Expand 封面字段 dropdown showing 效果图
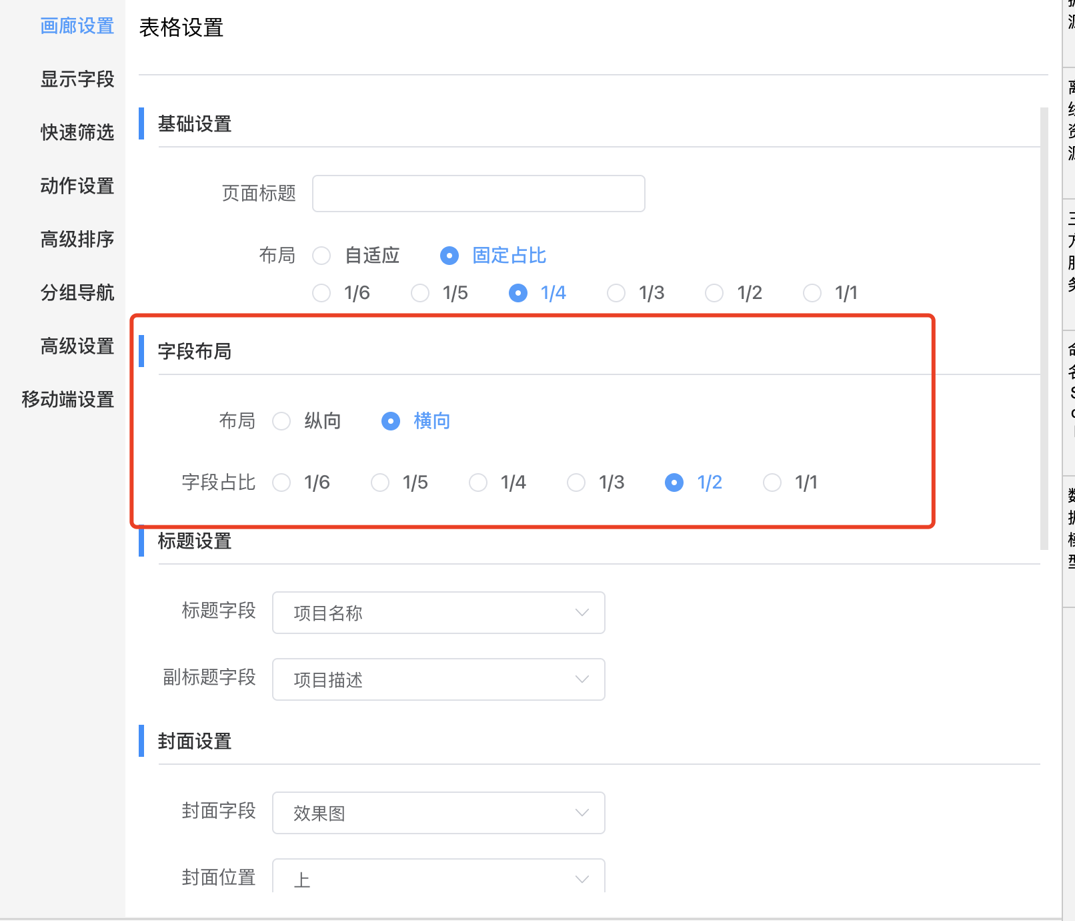Image resolution: width=1075 pixels, height=921 pixels. [x=438, y=813]
